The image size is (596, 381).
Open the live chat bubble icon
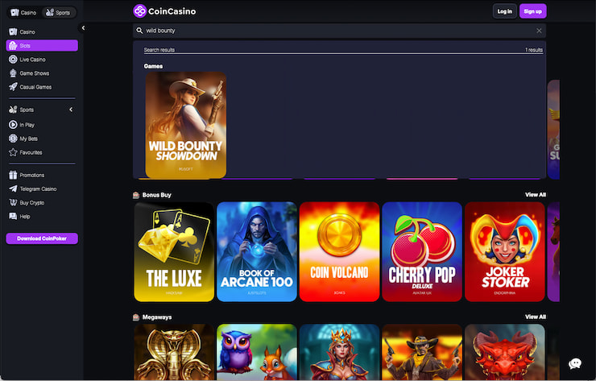point(575,363)
